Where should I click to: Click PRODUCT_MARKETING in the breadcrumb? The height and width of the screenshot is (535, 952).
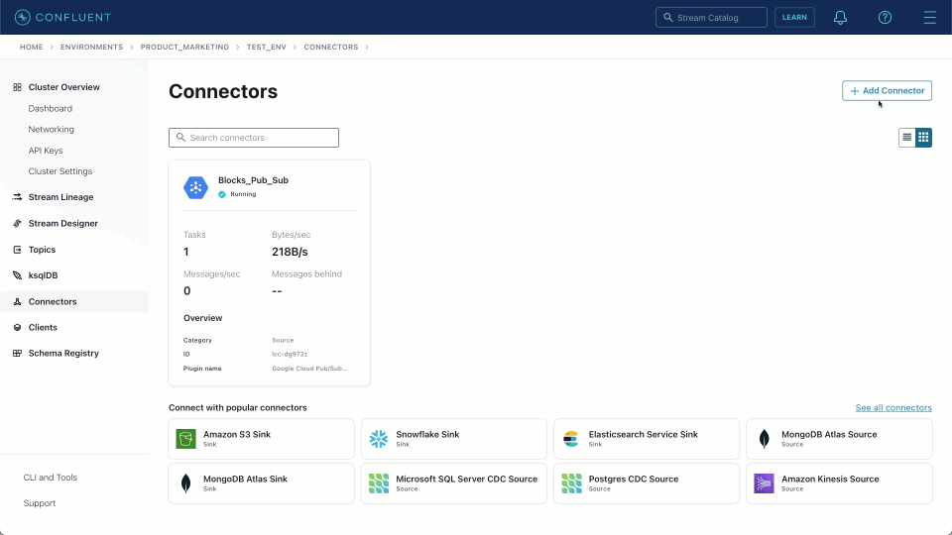(184, 47)
